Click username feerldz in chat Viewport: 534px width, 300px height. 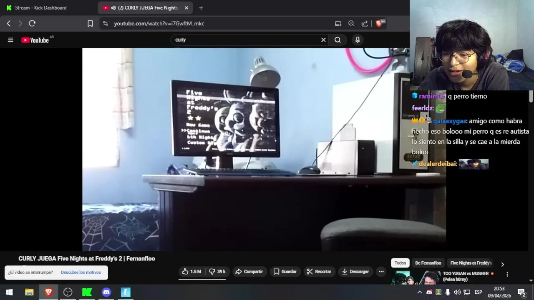(422, 108)
